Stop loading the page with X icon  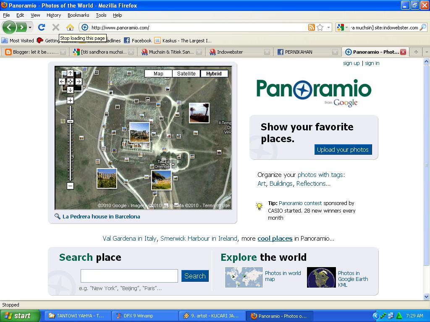pos(56,27)
